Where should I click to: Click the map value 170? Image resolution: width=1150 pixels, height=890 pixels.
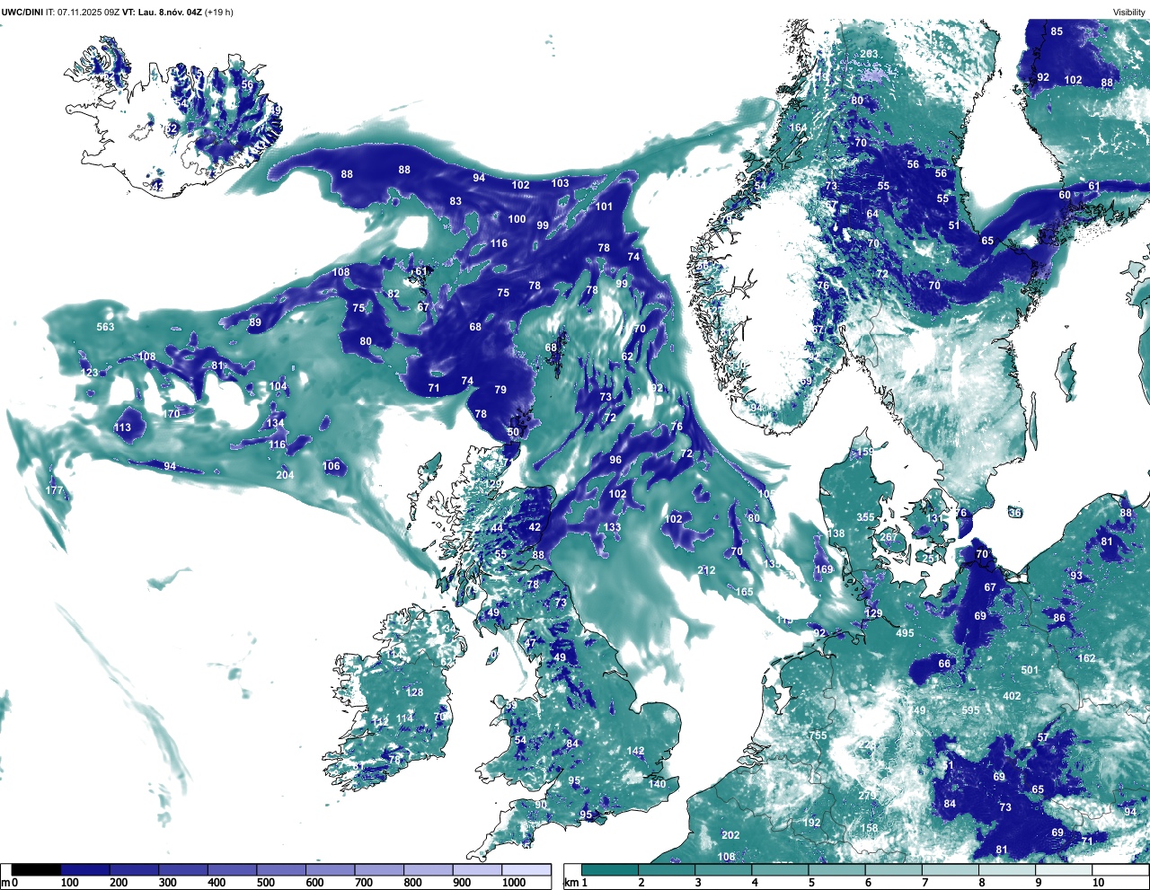point(172,414)
